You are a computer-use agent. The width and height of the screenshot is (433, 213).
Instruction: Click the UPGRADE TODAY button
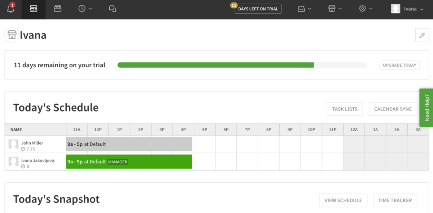(399, 65)
